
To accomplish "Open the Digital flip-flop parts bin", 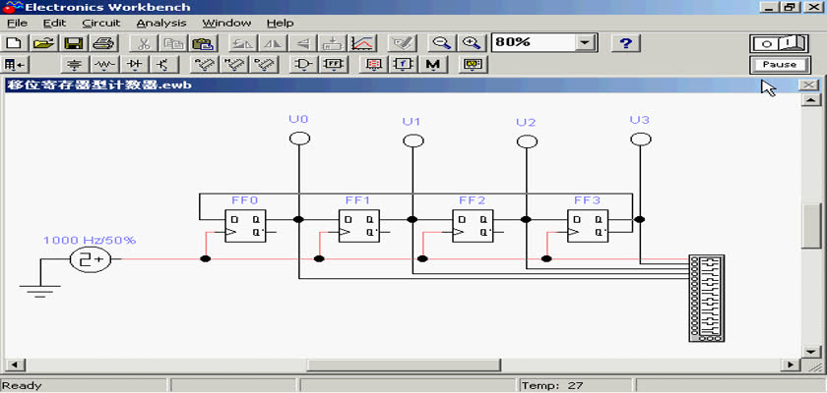I will tap(335, 65).
